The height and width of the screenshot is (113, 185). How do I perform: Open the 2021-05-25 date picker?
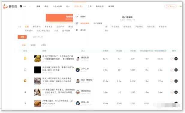[38, 37]
